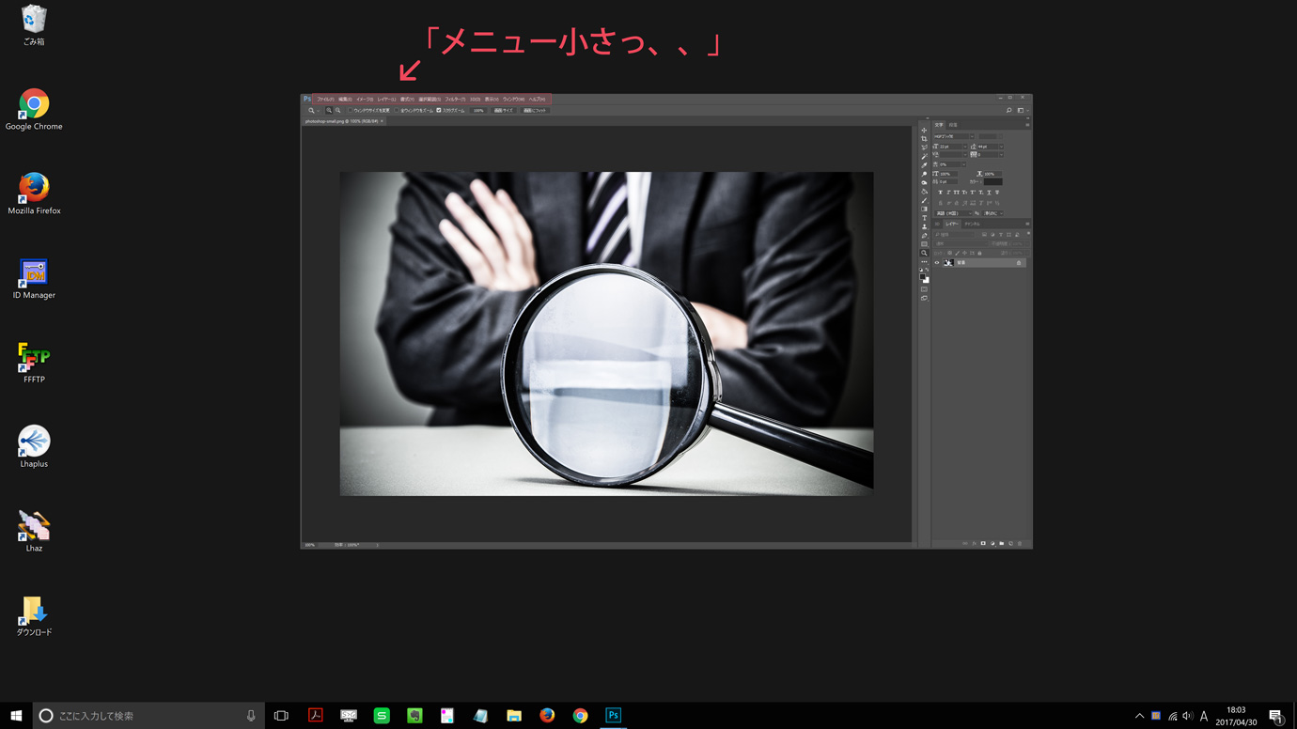Uncheck the スクラブズーム checkbox
Viewport: 1297px width, 729px height.
coord(439,111)
